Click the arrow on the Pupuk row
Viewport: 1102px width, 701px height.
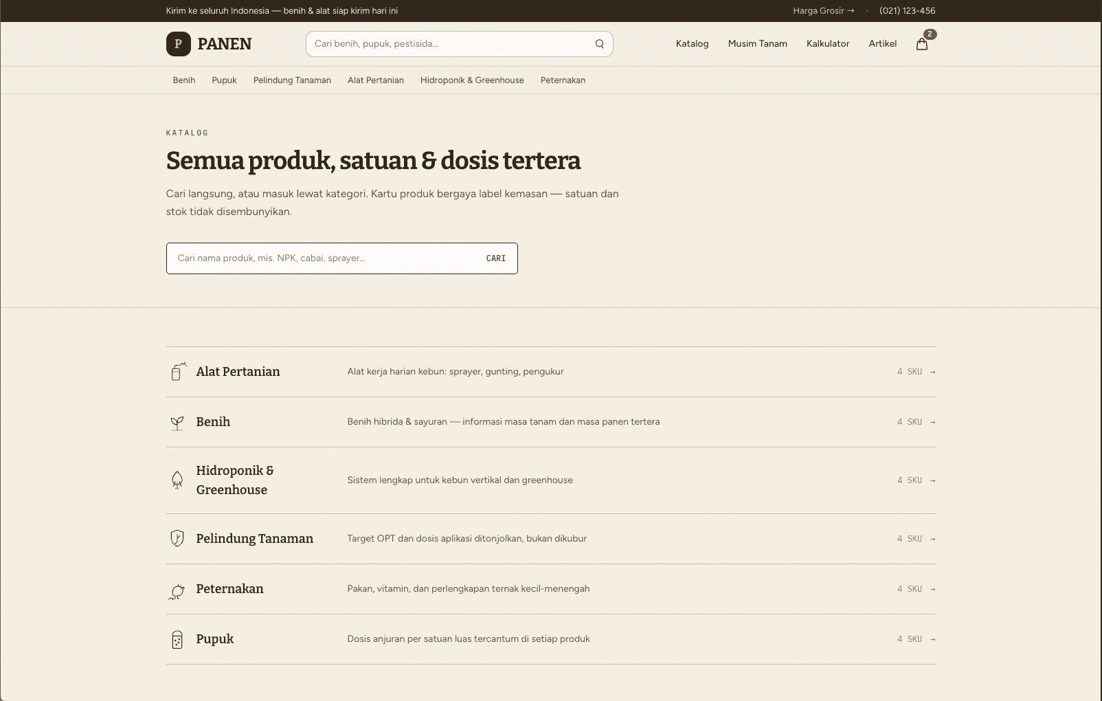tap(932, 639)
